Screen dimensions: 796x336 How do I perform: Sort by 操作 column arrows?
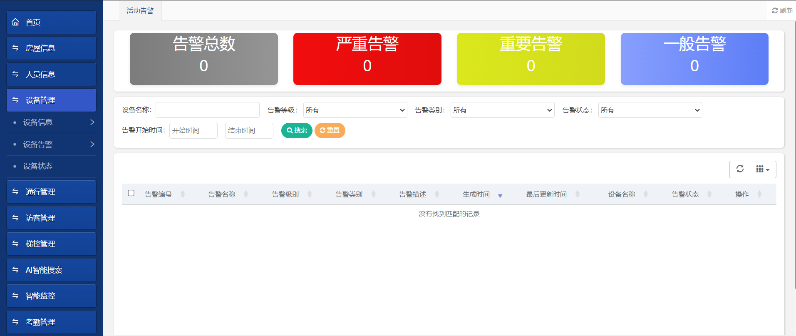tap(759, 194)
